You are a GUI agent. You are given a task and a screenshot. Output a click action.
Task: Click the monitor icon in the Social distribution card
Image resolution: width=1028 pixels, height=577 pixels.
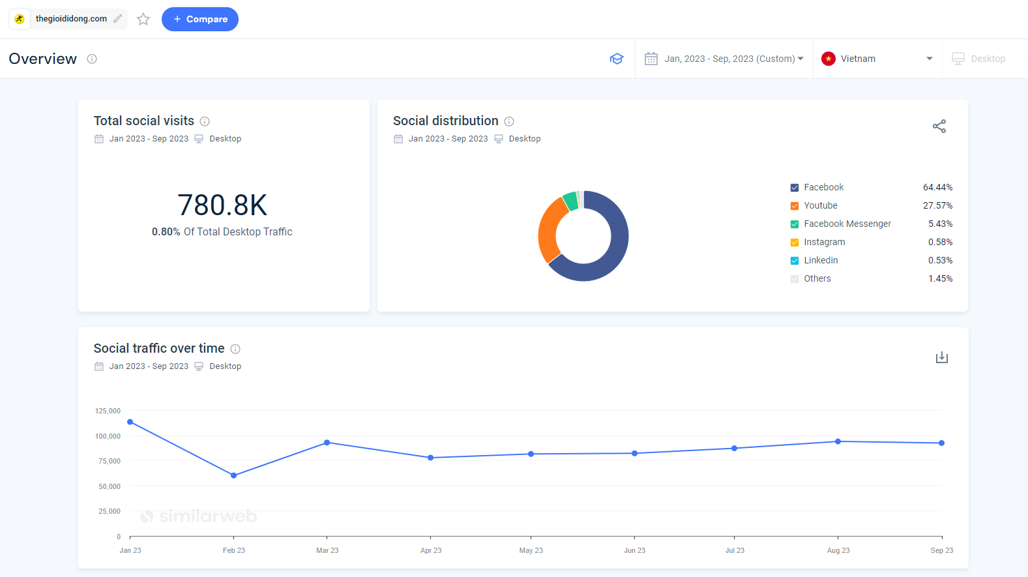coord(499,139)
